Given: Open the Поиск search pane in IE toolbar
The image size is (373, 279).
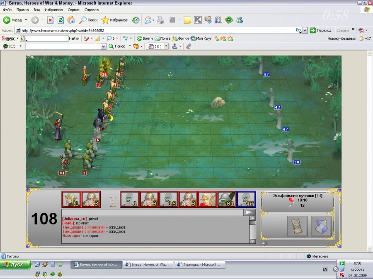Looking at the screenshot, I should 89,20.
